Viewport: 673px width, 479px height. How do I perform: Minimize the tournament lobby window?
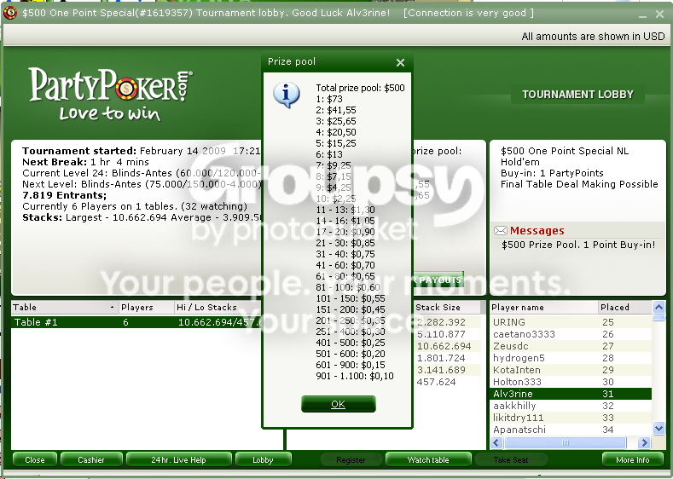642,14
